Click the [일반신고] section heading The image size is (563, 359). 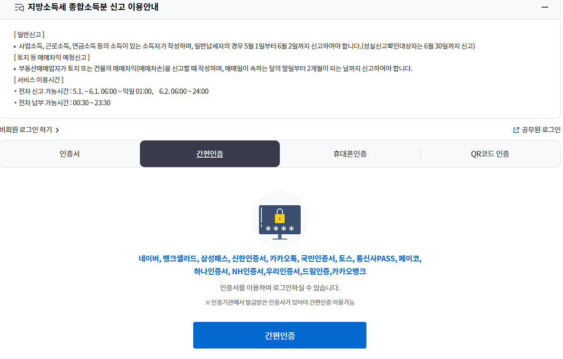29,34
